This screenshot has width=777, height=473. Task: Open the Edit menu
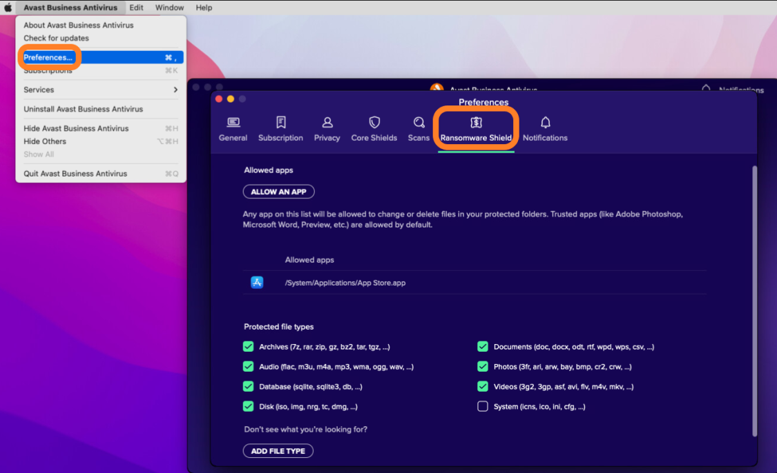point(136,8)
